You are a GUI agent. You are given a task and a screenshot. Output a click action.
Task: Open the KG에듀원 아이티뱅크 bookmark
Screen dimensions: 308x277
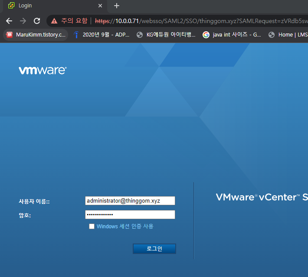[x=166, y=35]
